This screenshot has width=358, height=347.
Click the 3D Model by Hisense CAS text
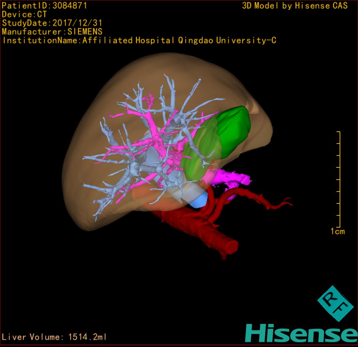[295, 6]
